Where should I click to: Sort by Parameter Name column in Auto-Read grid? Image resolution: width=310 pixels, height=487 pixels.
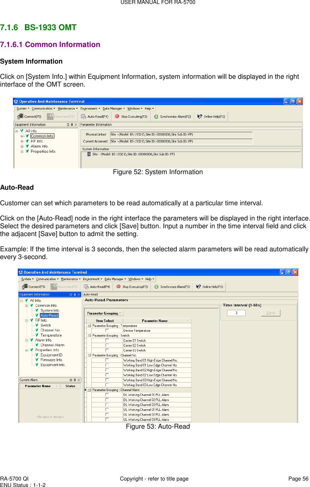point(157,321)
